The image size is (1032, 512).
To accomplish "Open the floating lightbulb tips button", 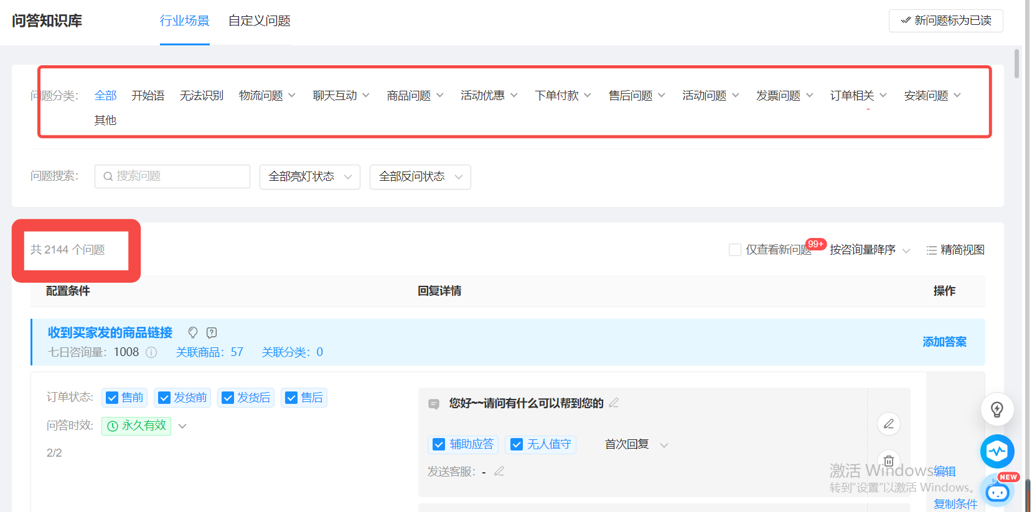I will tap(997, 409).
